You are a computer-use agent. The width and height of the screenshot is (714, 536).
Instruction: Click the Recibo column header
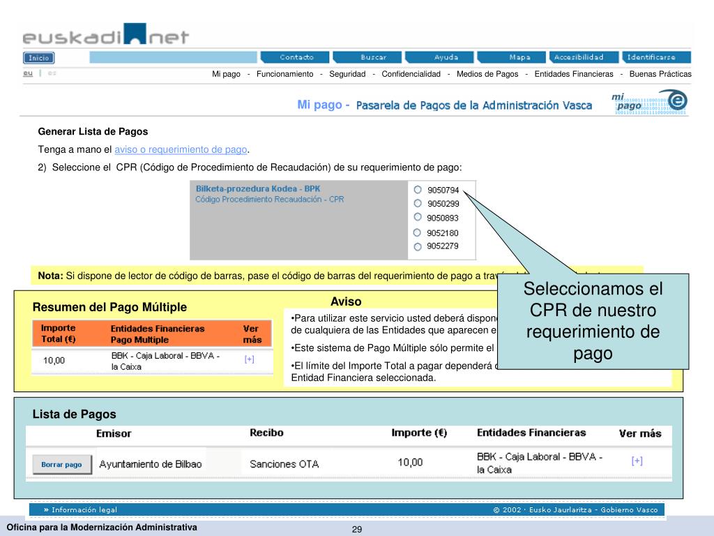pos(266,433)
